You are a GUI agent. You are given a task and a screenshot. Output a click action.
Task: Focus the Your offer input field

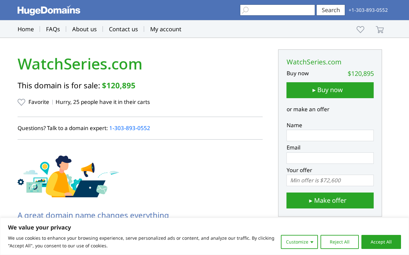point(330,180)
